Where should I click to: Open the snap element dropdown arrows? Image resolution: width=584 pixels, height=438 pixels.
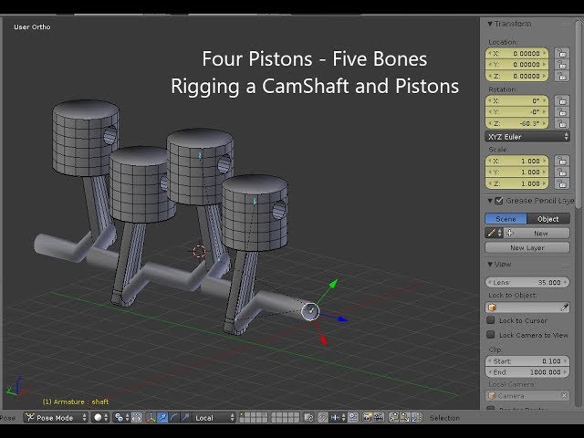343,418
